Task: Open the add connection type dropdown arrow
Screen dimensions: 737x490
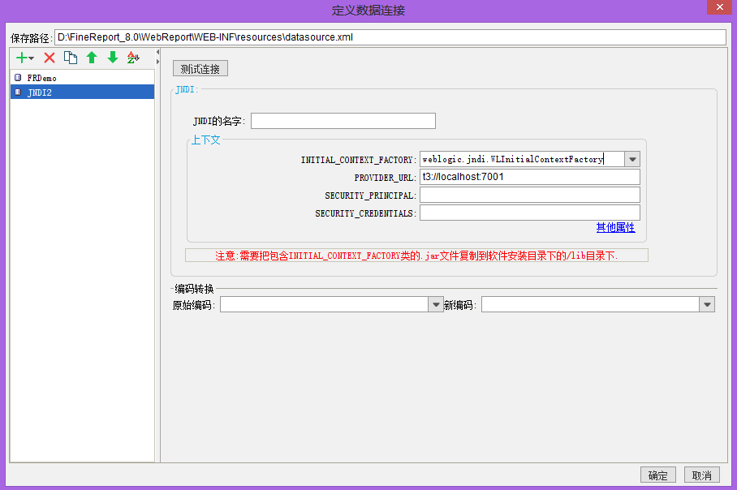Action: click(32, 58)
